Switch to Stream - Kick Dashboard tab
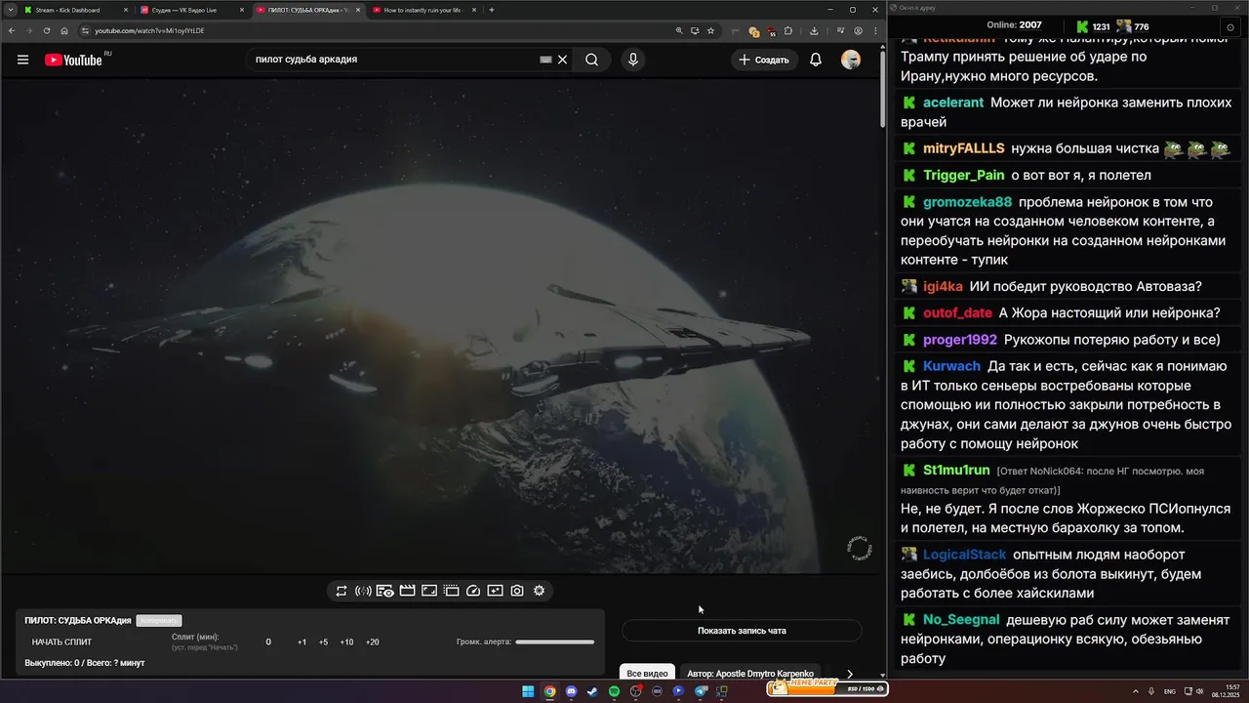This screenshot has width=1249, height=703. click(x=74, y=10)
